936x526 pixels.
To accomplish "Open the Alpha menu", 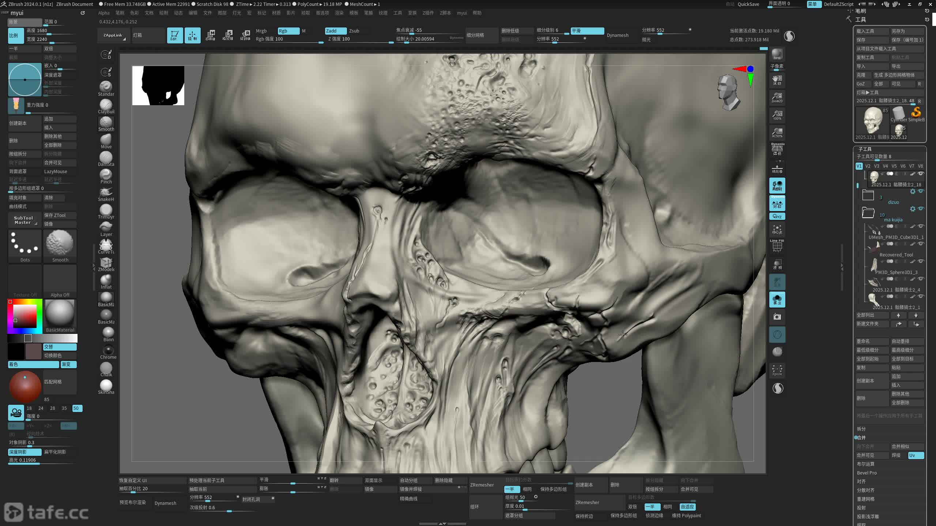I will (x=104, y=13).
